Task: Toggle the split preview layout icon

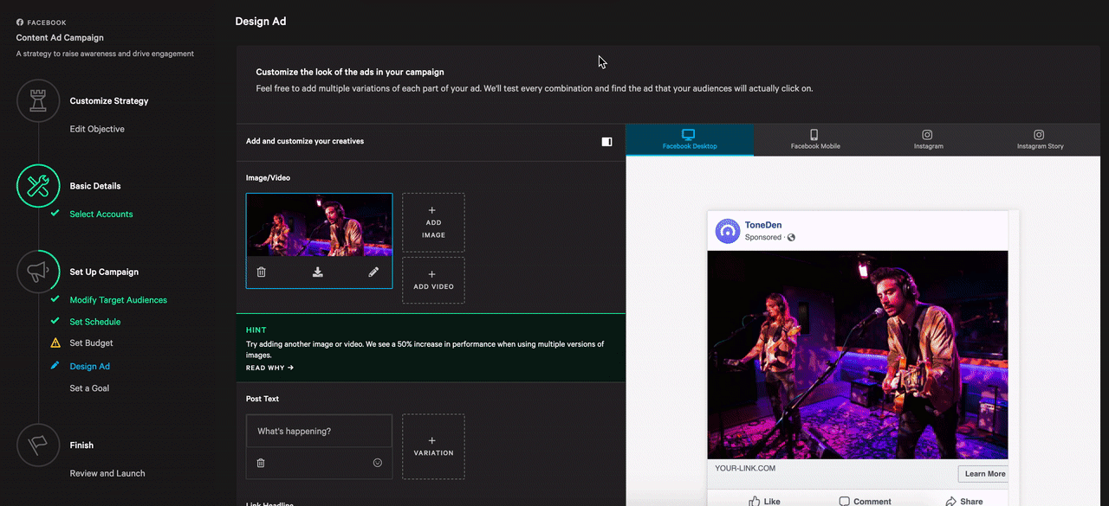Action: (607, 141)
